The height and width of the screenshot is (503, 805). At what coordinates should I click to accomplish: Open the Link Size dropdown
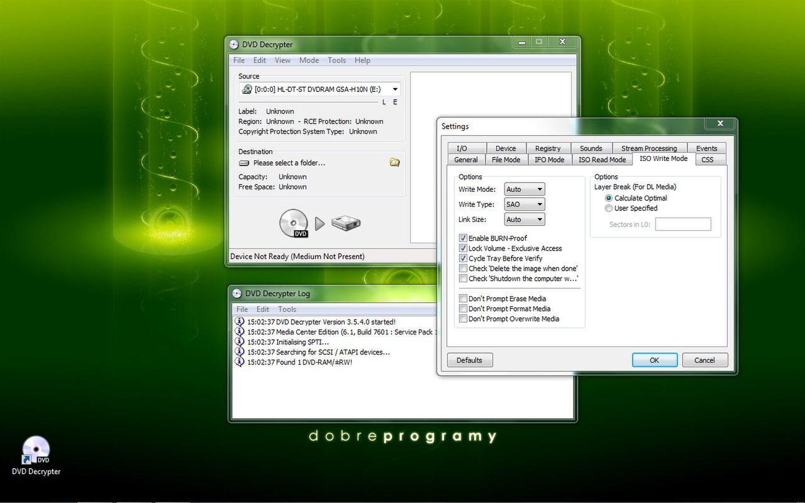click(x=525, y=219)
